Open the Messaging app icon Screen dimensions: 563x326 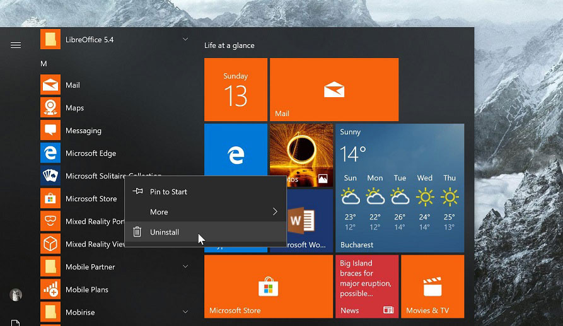[x=50, y=131]
